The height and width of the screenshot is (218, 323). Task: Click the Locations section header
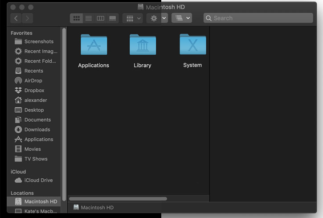tap(22, 193)
